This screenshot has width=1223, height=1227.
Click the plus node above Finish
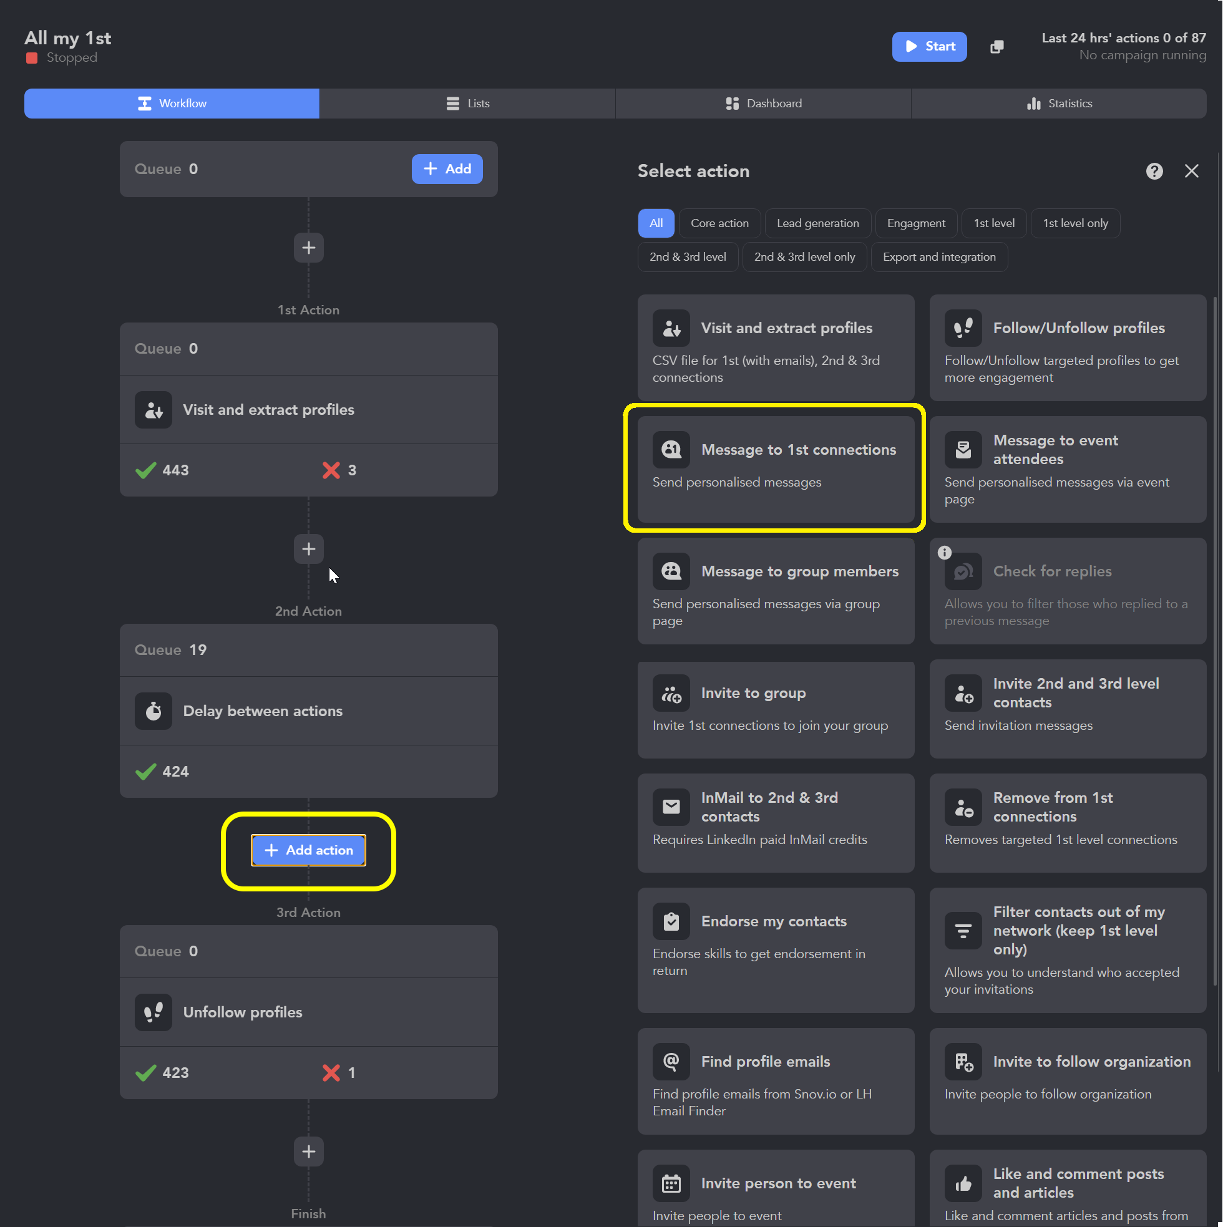(309, 1152)
